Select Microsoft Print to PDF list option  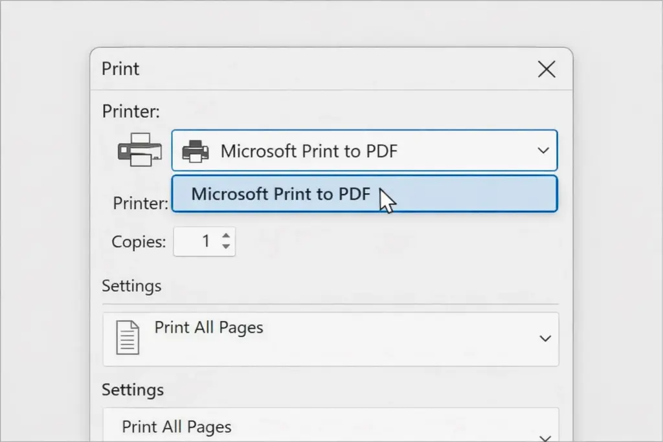[x=365, y=194]
